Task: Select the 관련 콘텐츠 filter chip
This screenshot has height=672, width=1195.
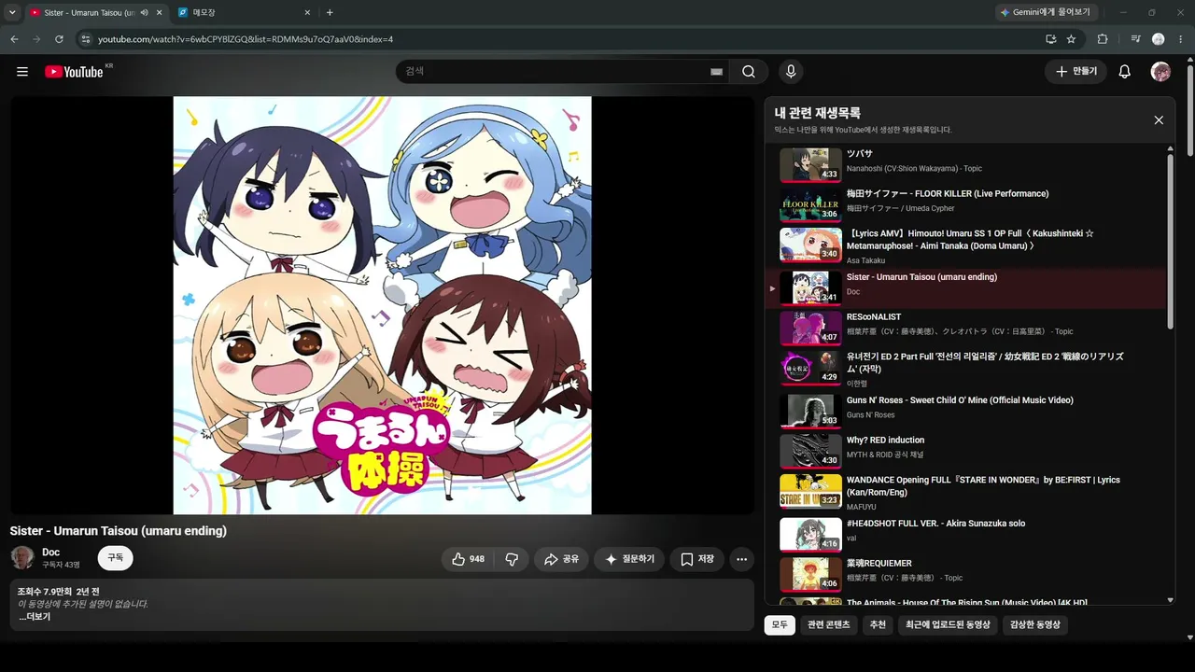Action: [829, 624]
